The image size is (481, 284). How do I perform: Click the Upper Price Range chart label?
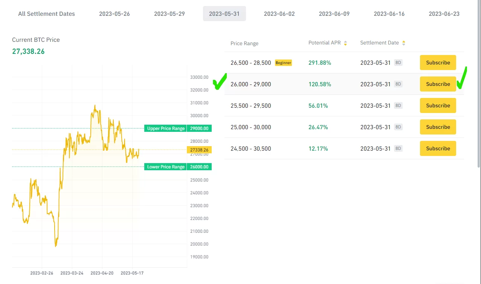tap(166, 128)
